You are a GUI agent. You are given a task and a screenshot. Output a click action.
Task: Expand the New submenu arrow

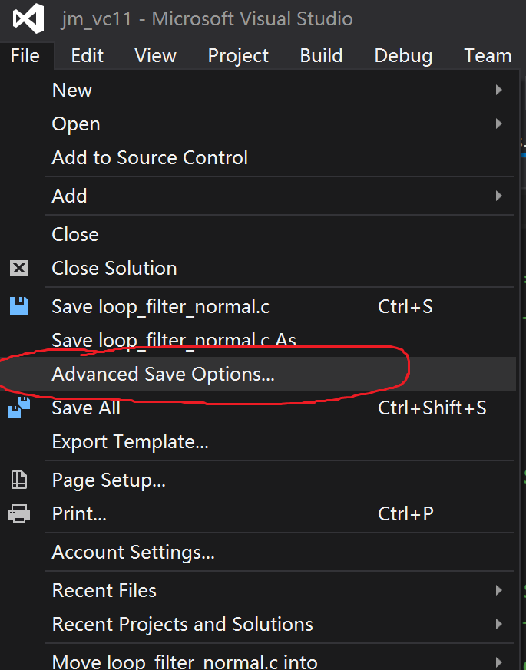pyautogui.click(x=498, y=90)
